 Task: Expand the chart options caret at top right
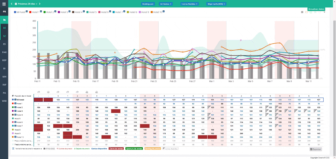coord(324,12)
